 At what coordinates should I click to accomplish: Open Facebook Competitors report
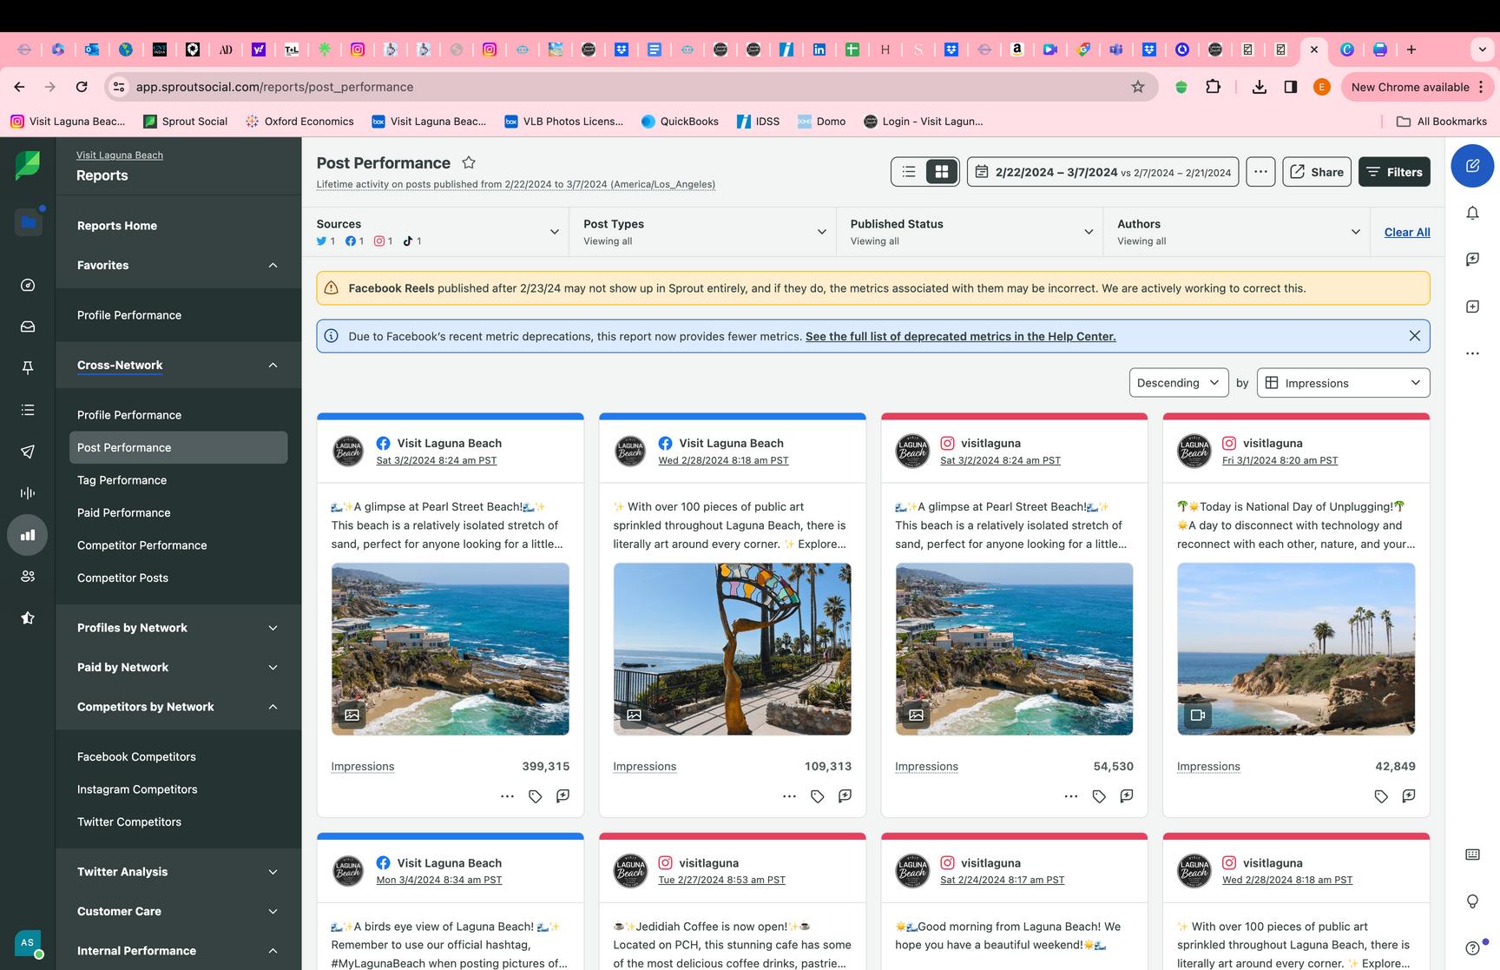coord(136,756)
